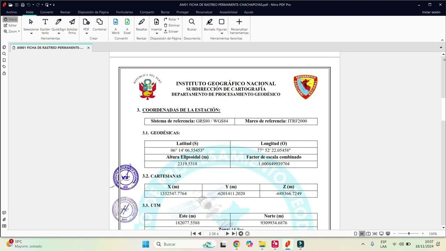Expand the Figuras dropdown arrow
446x251 pixels.
222,33
